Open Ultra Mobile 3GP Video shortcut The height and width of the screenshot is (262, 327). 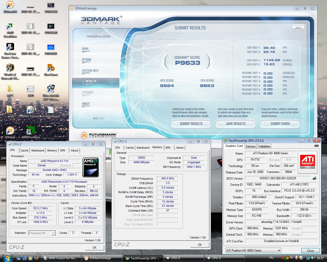51,93
